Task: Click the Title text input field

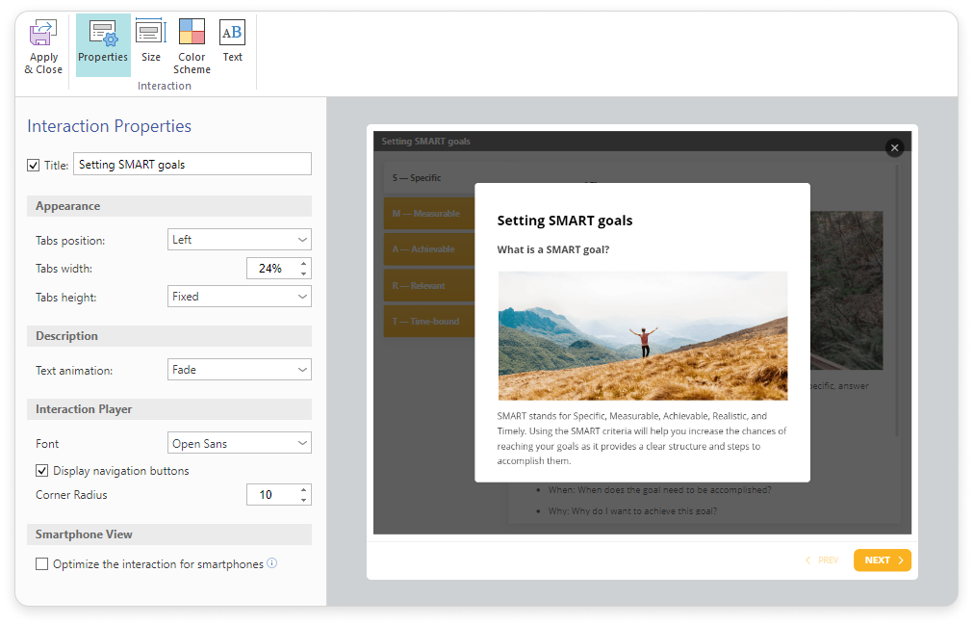Action: coord(192,165)
